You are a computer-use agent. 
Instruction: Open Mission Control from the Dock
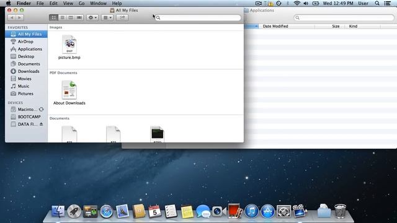point(90,211)
